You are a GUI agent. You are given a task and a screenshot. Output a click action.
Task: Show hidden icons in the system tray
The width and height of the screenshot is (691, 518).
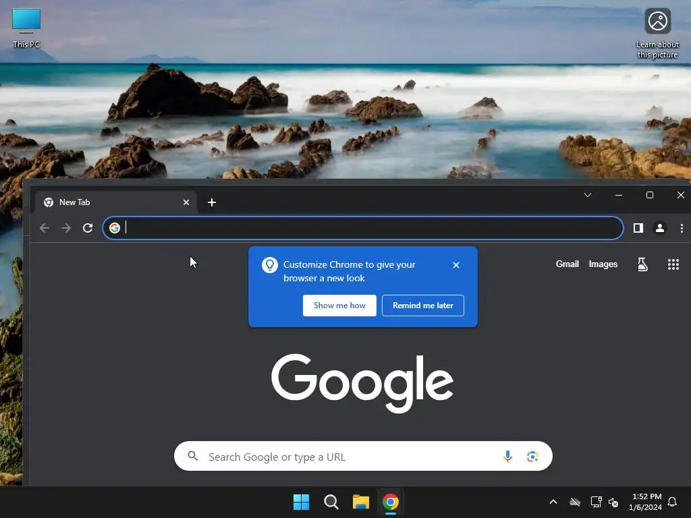click(x=553, y=502)
